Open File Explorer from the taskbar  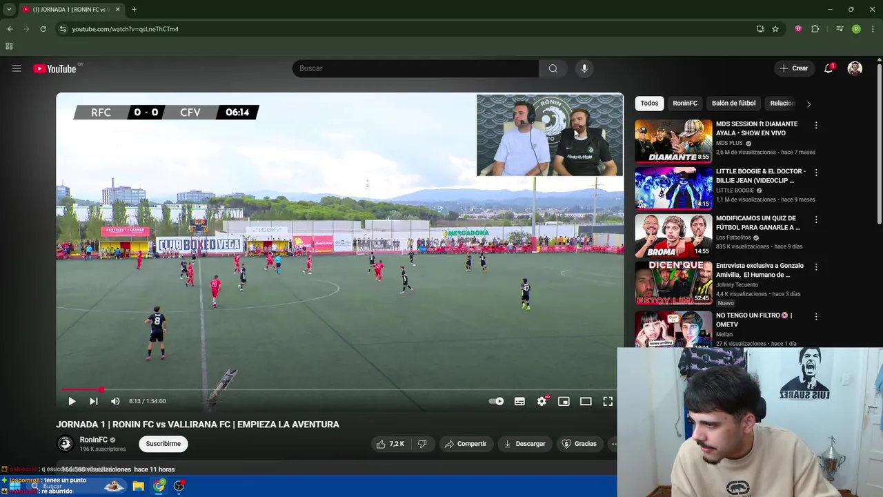pyautogui.click(x=138, y=486)
